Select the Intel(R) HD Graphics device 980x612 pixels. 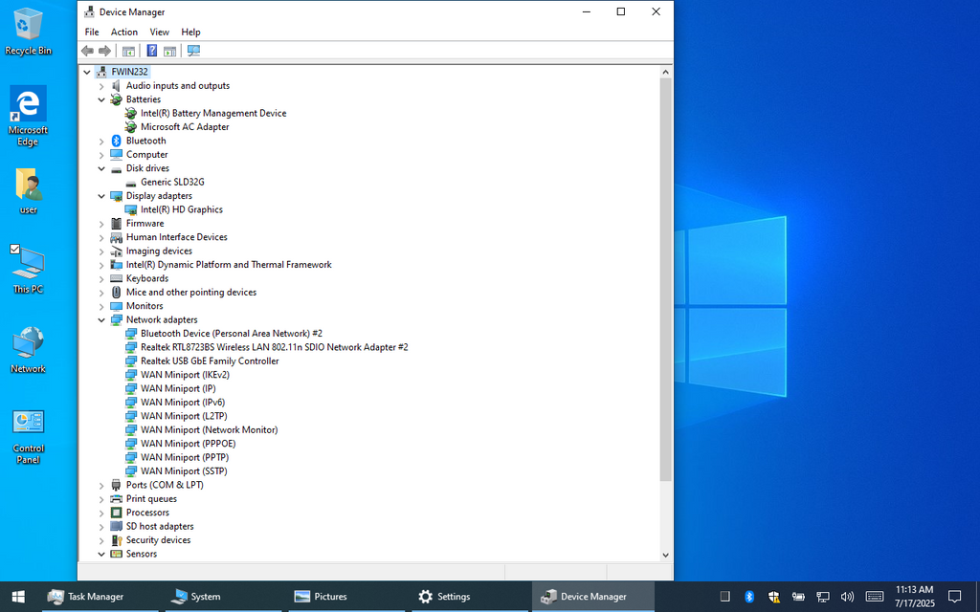click(x=181, y=209)
